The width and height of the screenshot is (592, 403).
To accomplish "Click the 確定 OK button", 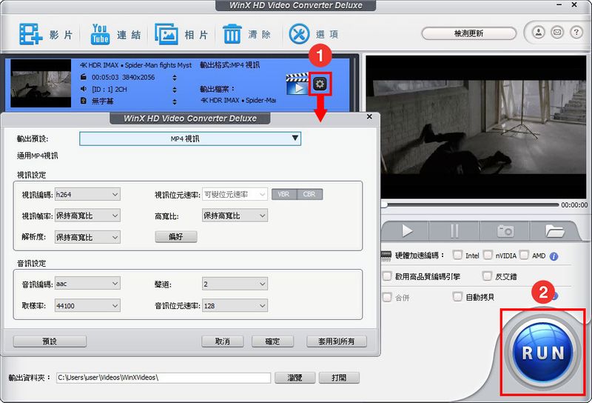I will tap(272, 342).
